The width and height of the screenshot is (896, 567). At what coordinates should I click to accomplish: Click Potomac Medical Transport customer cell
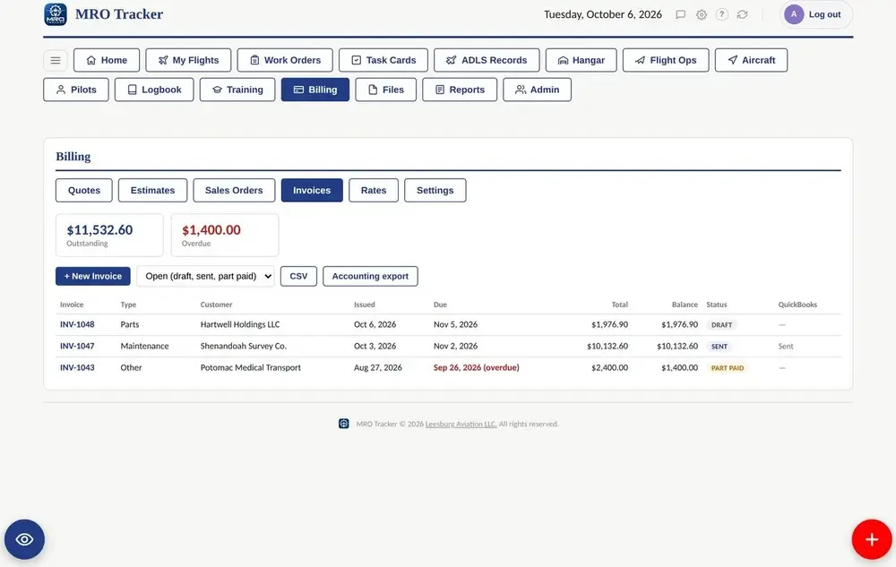coord(251,368)
